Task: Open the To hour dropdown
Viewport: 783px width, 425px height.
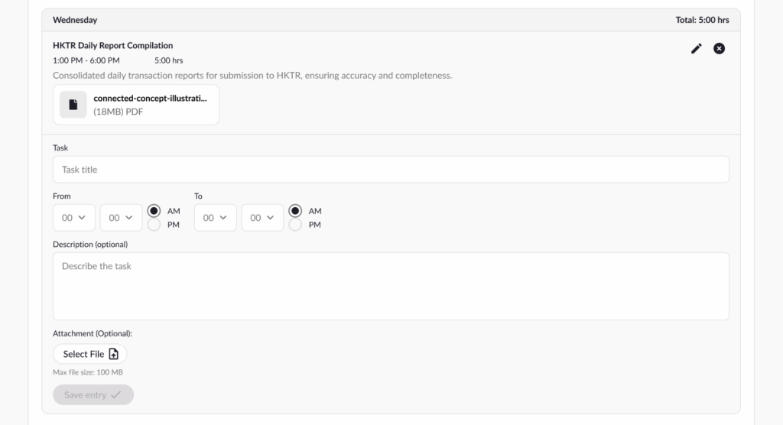Action: (x=215, y=218)
